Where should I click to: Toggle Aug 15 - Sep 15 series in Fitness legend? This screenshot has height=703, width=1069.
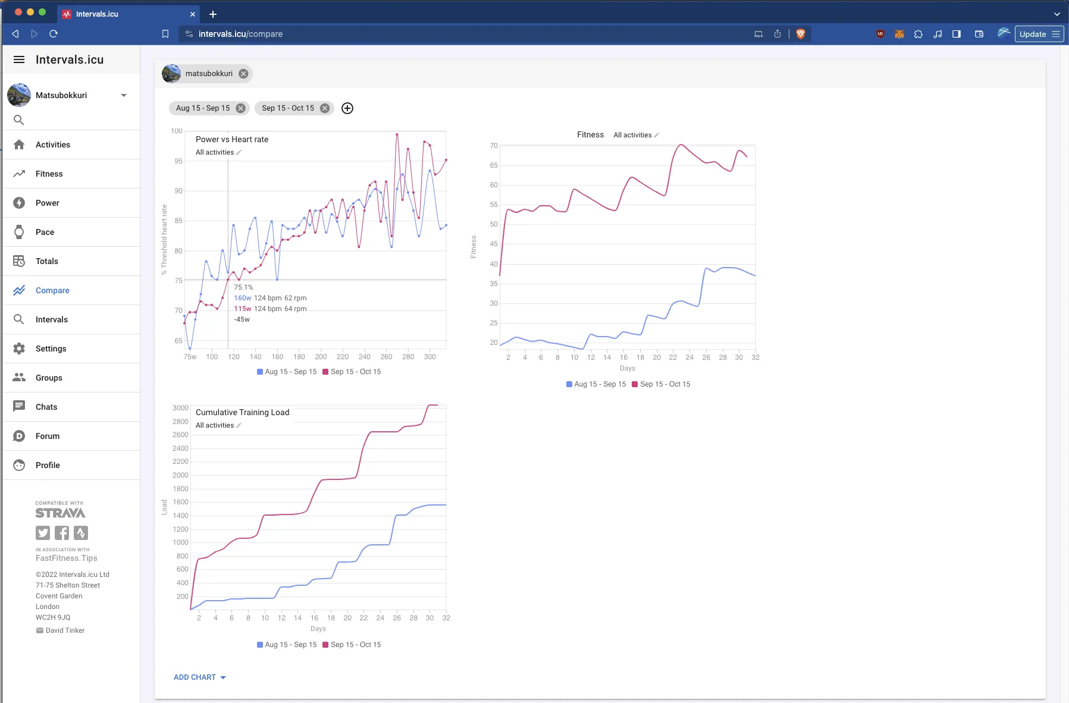[595, 384]
